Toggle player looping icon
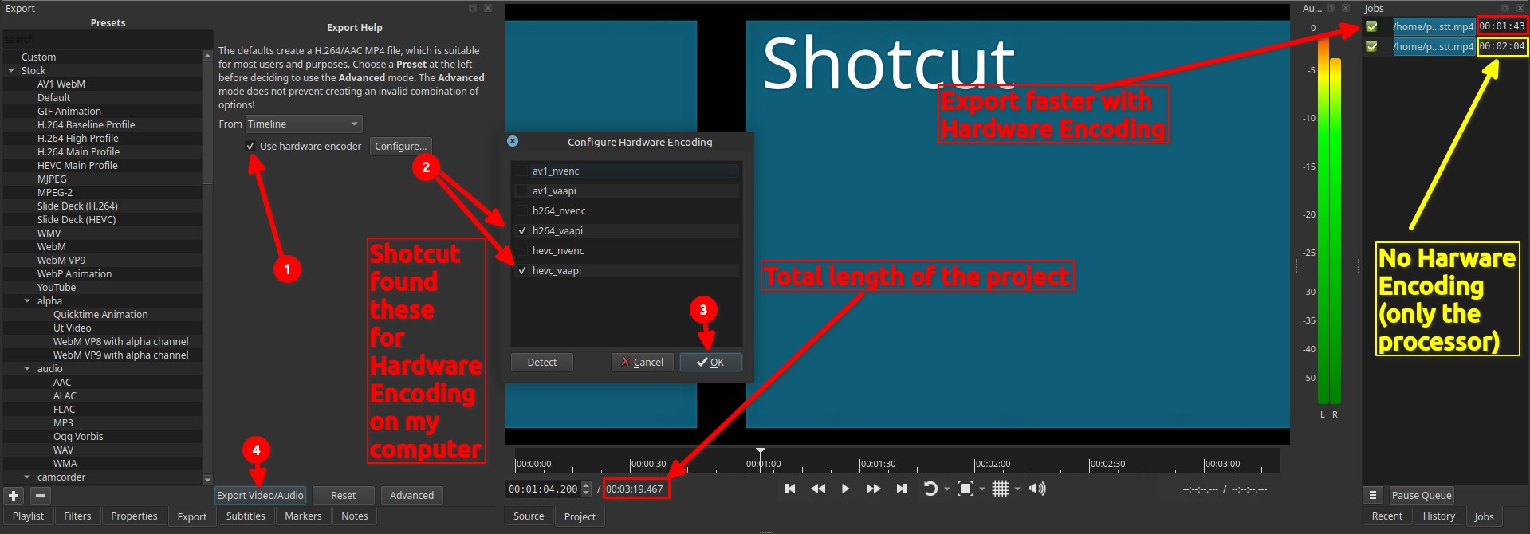Viewport: 1530px width, 534px height. (930, 489)
